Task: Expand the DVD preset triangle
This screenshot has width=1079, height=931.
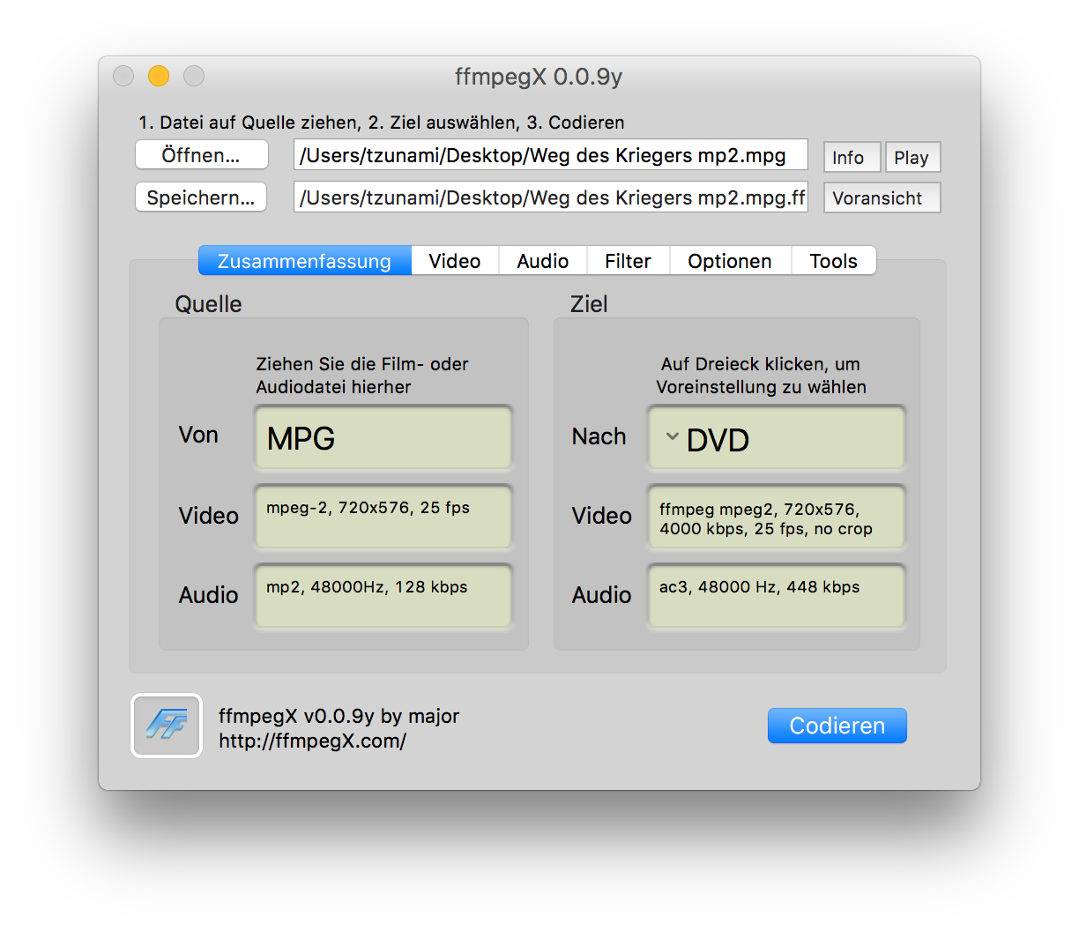Action: point(672,436)
